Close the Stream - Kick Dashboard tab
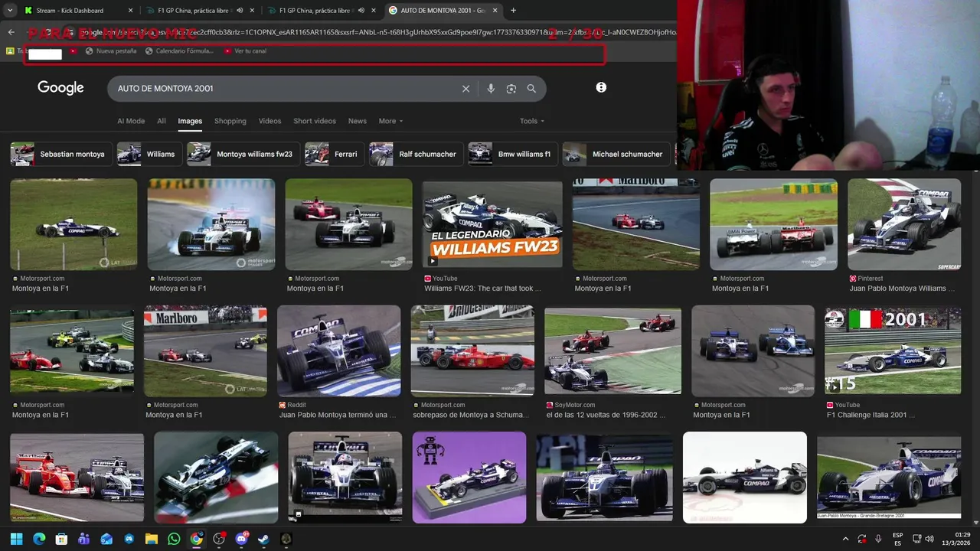This screenshot has width=980, height=551. coord(130,11)
